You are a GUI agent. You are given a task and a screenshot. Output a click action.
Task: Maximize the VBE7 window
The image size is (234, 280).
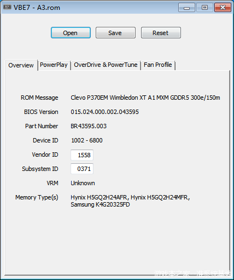click(204, 8)
